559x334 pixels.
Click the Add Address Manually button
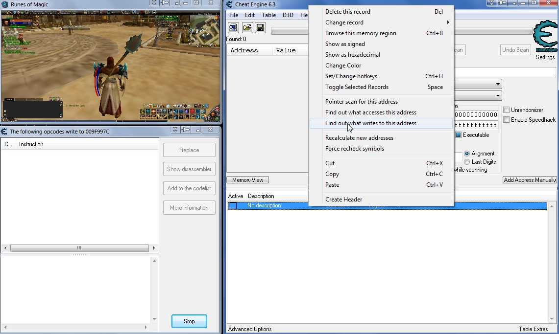click(530, 180)
